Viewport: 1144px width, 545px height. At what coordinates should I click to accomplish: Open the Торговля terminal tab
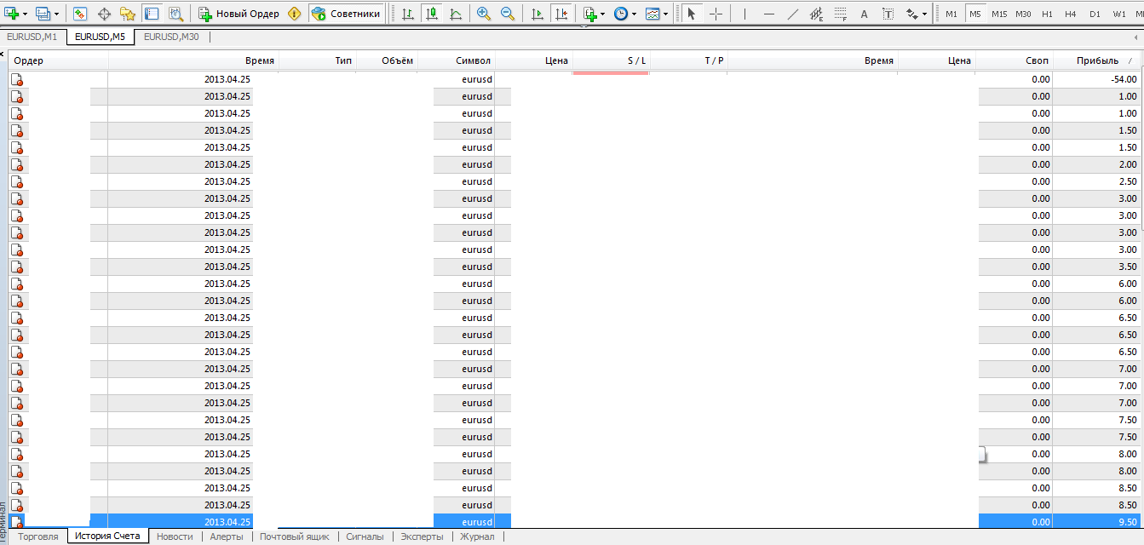[38, 536]
